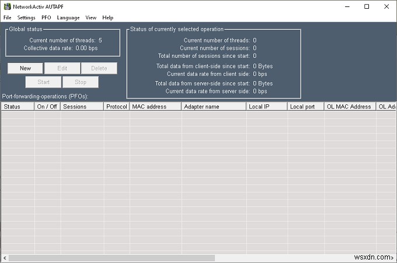Sort by the Sessions column header
Image resolution: width=397 pixels, height=263 pixels.
coord(82,107)
